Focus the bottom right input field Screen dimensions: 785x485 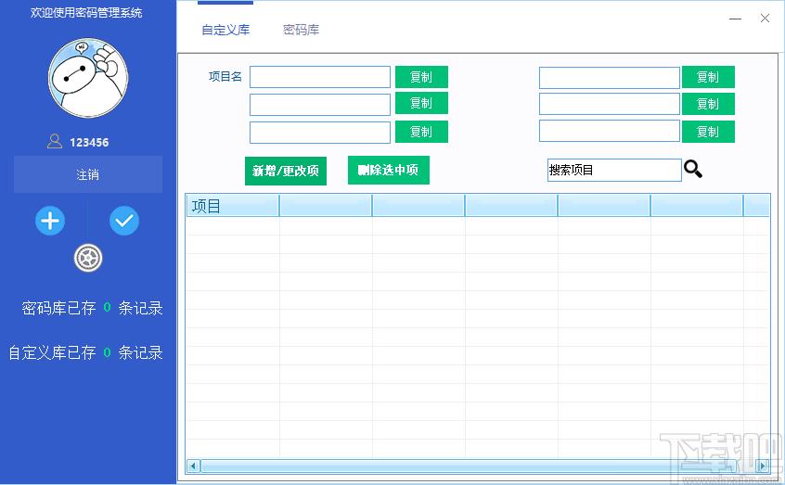[610, 131]
